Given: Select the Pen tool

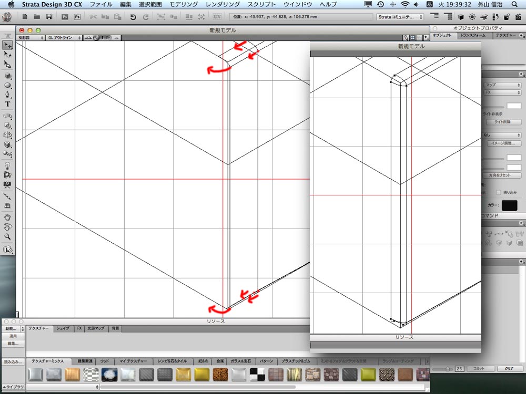Looking at the screenshot, I should [x=7, y=95].
